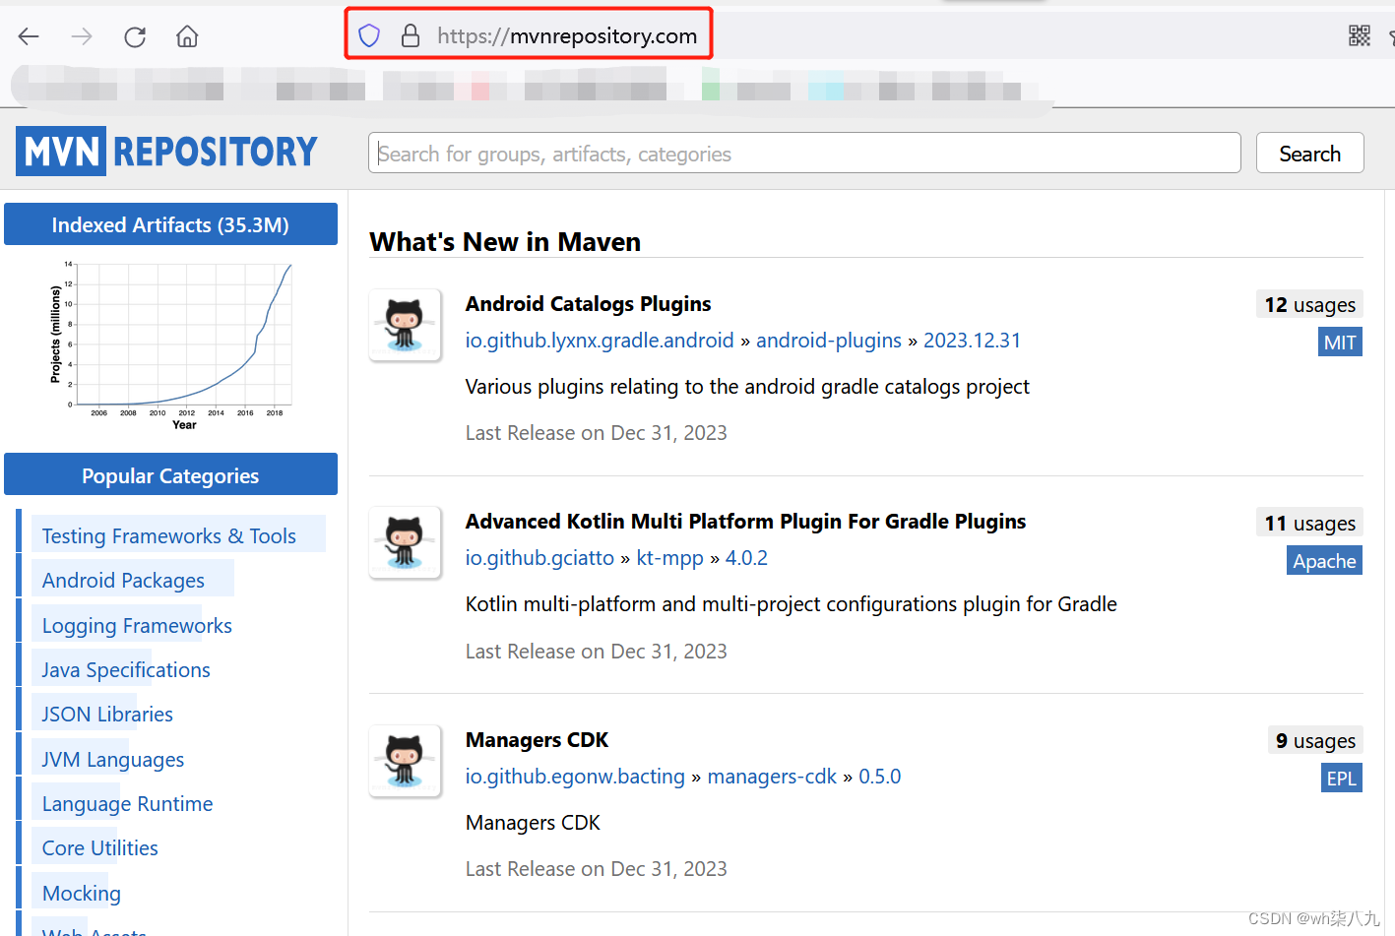Open the Popular Categories header
This screenshot has height=936, width=1395.
tap(170, 475)
